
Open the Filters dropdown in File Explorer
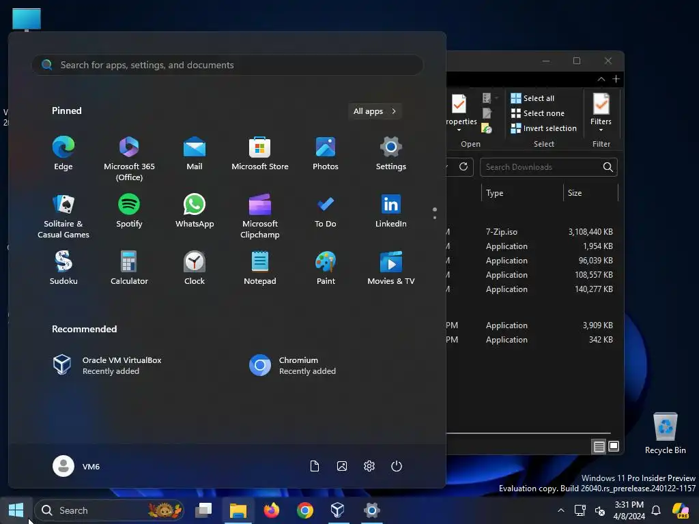pyautogui.click(x=601, y=113)
